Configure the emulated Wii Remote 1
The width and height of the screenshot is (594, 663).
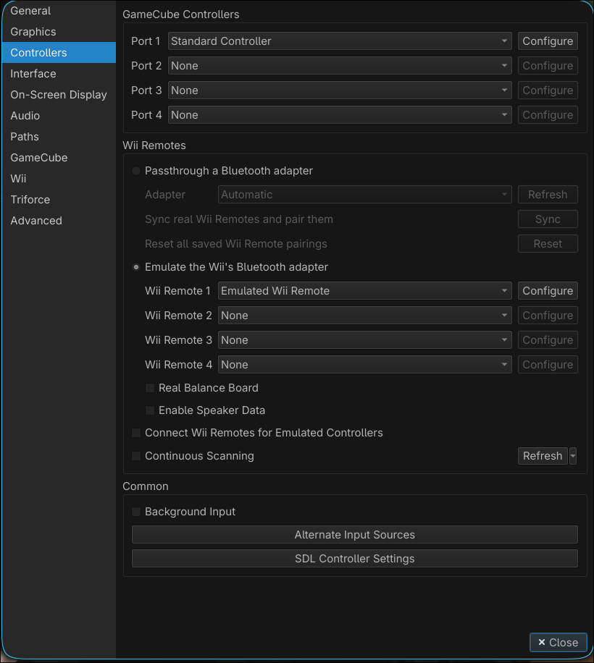[x=548, y=291]
